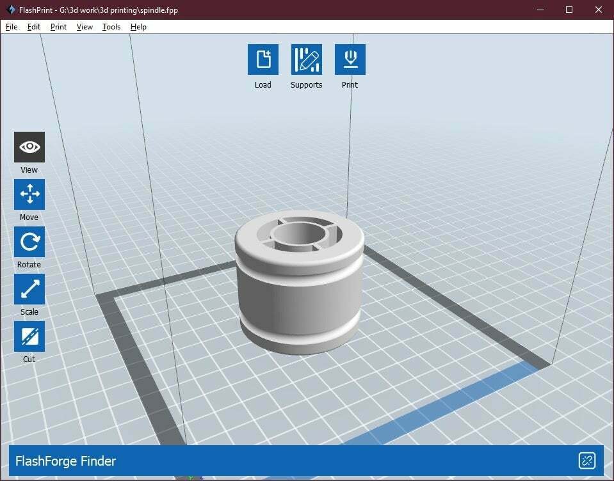
Task: Click the FlashPrint logo in title bar
Action: tap(10, 10)
